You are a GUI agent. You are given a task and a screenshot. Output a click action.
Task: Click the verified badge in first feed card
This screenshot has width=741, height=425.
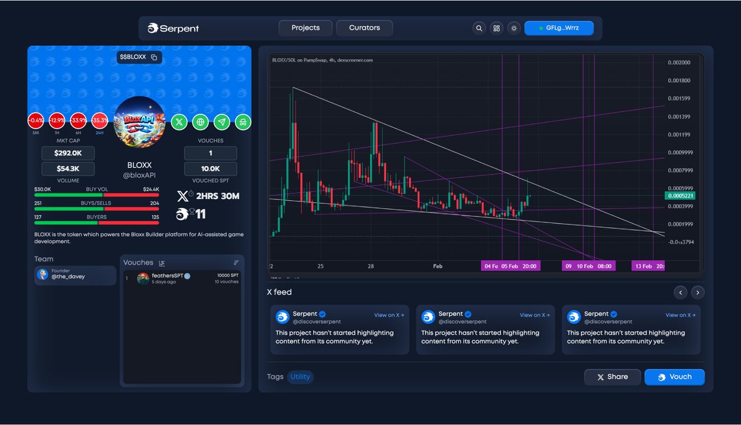point(322,314)
